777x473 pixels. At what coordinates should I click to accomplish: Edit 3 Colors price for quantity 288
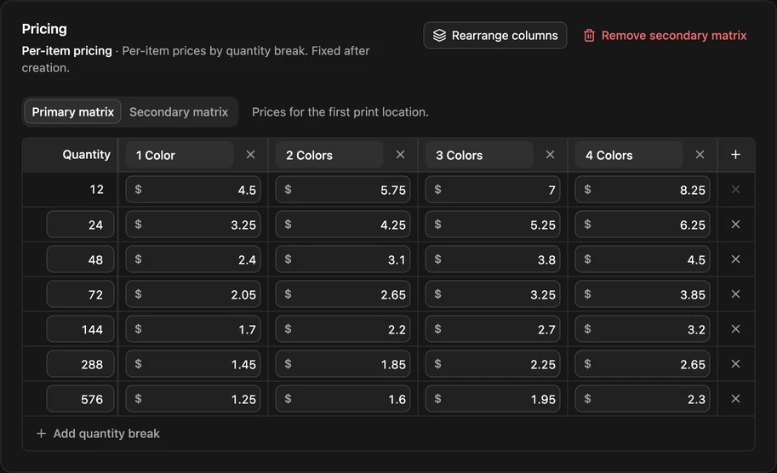tap(493, 364)
